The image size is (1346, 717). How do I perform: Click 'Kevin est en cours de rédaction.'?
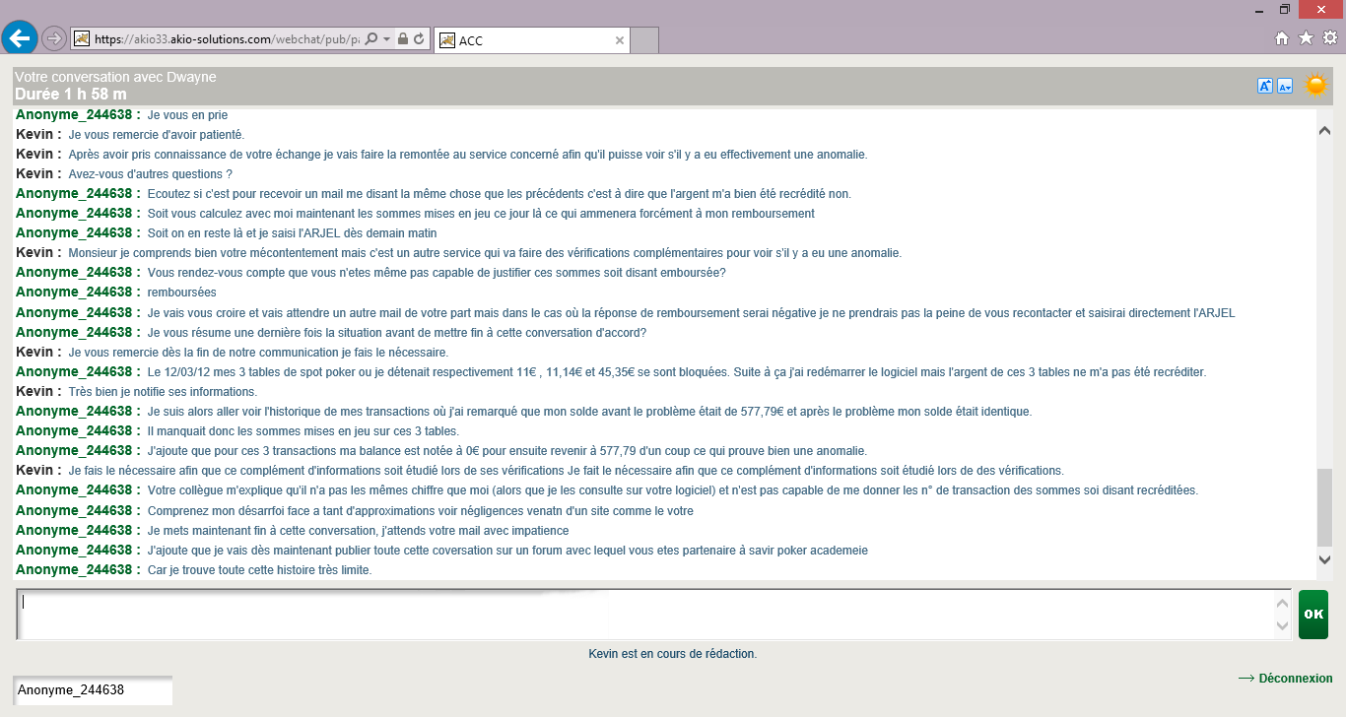click(x=673, y=654)
